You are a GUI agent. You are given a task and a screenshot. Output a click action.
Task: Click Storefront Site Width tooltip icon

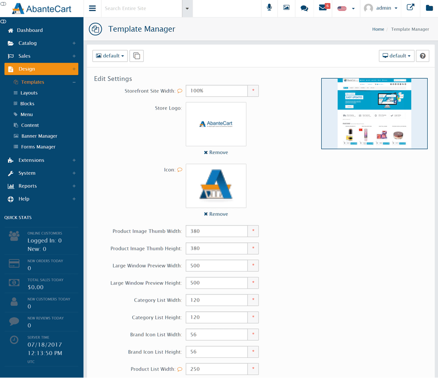coord(180,91)
